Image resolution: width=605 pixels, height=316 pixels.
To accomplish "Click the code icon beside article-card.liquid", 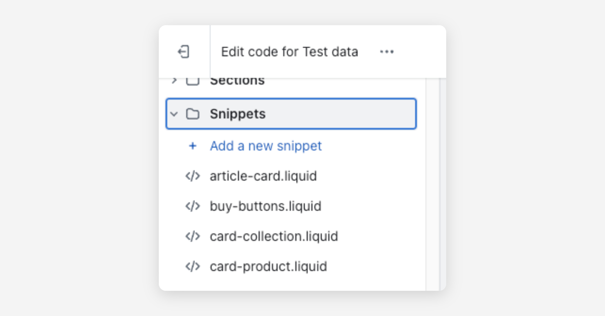I will [193, 176].
